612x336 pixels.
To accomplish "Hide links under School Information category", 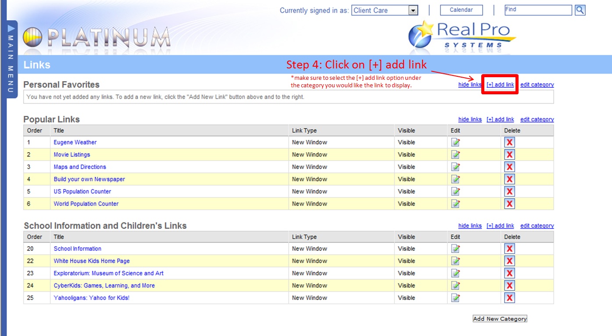I will (x=470, y=226).
